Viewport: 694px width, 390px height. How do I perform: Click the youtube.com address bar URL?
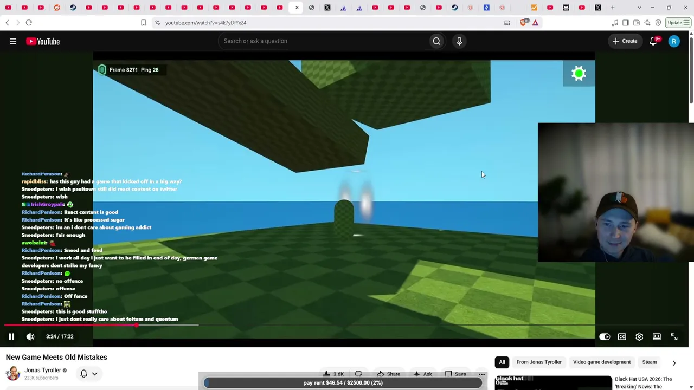coord(206,23)
